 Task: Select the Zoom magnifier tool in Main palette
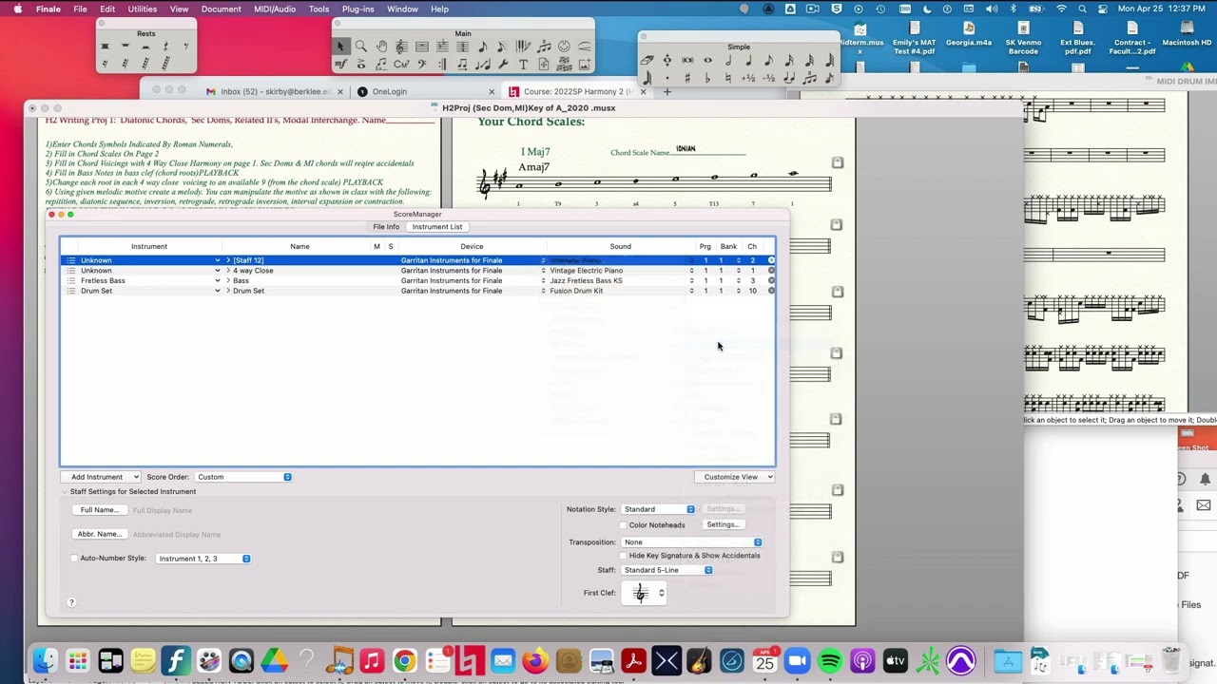(361, 47)
